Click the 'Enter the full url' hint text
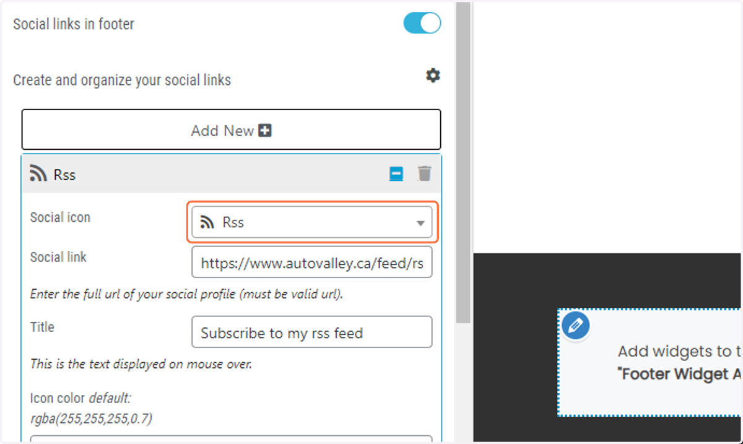 click(x=186, y=294)
